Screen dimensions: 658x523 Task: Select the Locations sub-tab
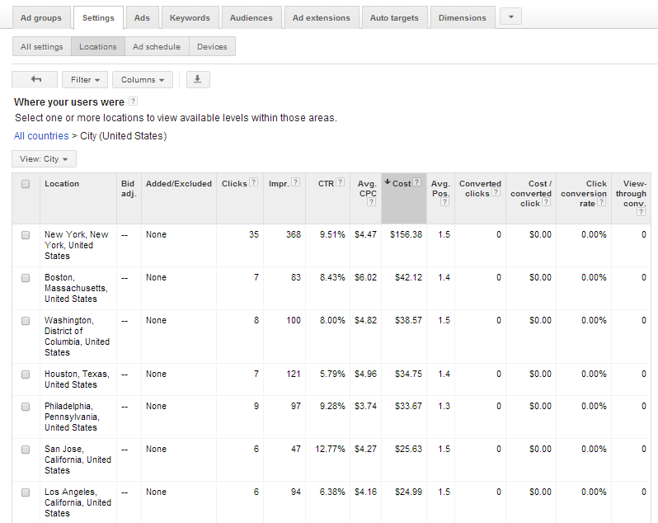(x=98, y=46)
